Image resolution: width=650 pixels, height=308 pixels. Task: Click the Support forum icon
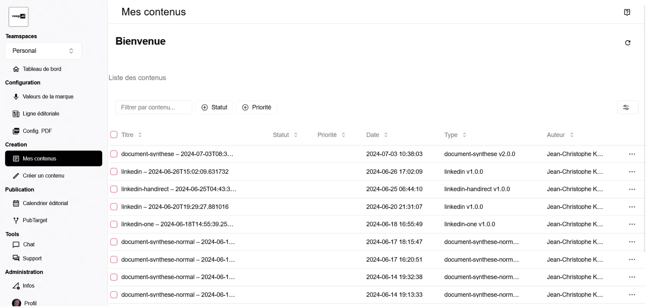[x=16, y=258]
